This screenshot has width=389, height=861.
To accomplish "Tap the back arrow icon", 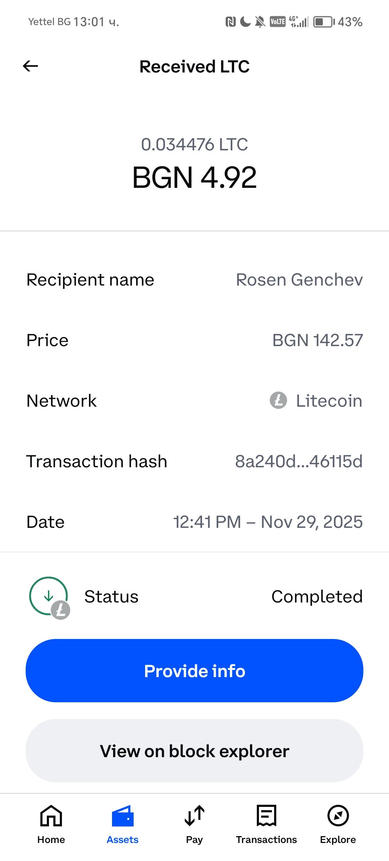I will point(31,66).
